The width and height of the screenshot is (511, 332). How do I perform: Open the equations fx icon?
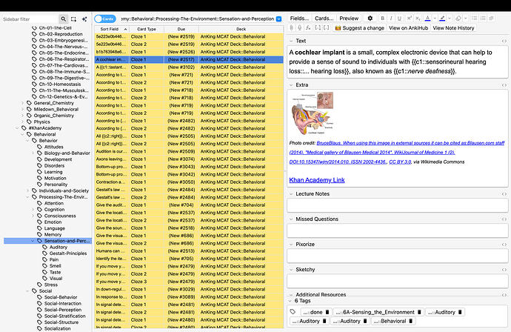pyautogui.click(x=308, y=27)
